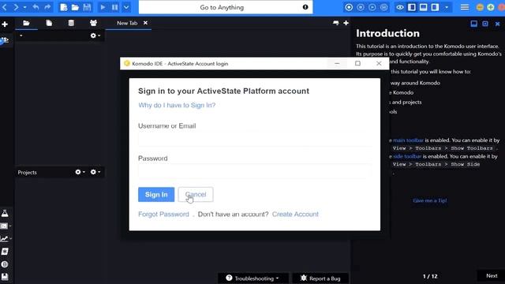
Task: Click the stop macro recording icon
Action: point(361,7)
